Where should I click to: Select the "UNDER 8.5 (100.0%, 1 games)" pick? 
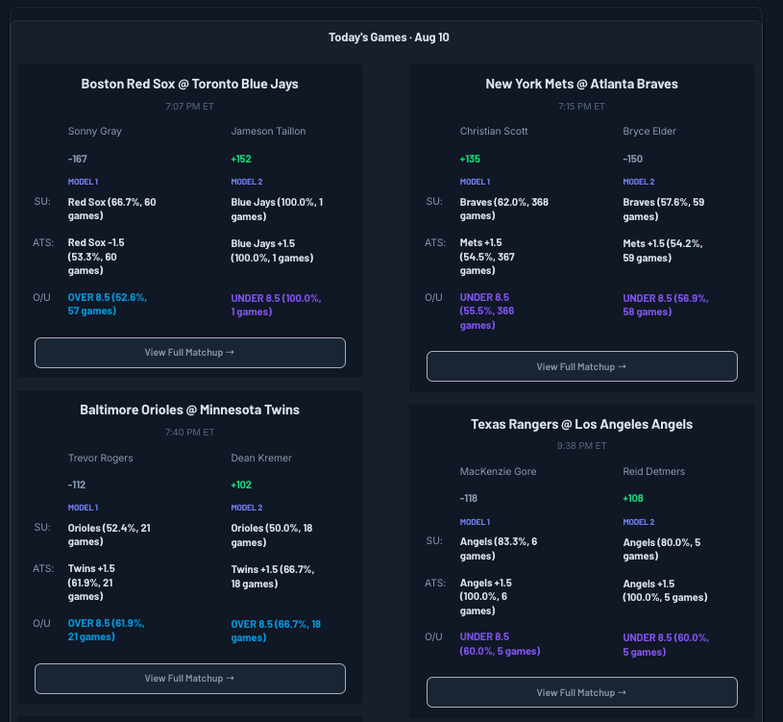276,305
